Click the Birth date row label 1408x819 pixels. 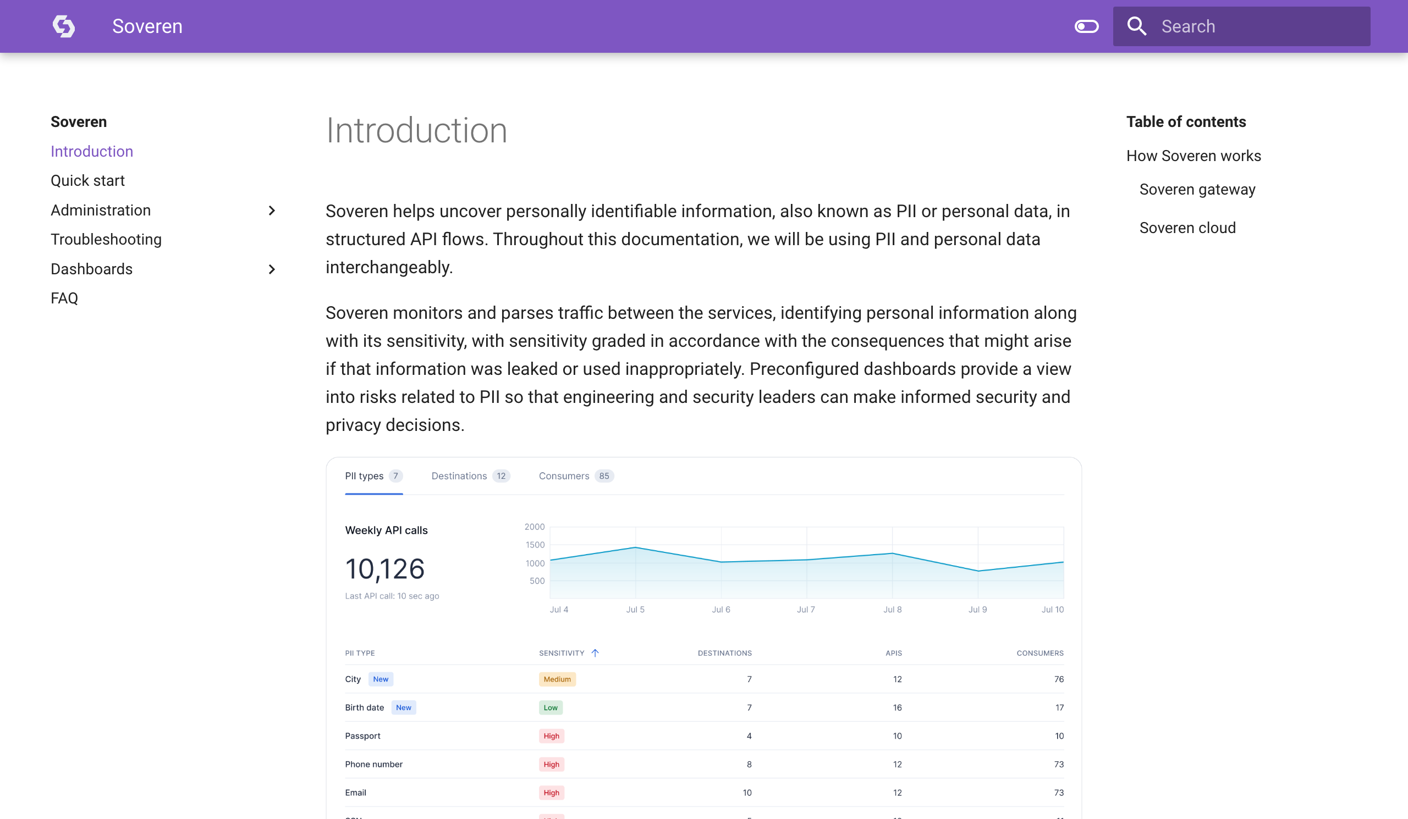coord(364,707)
